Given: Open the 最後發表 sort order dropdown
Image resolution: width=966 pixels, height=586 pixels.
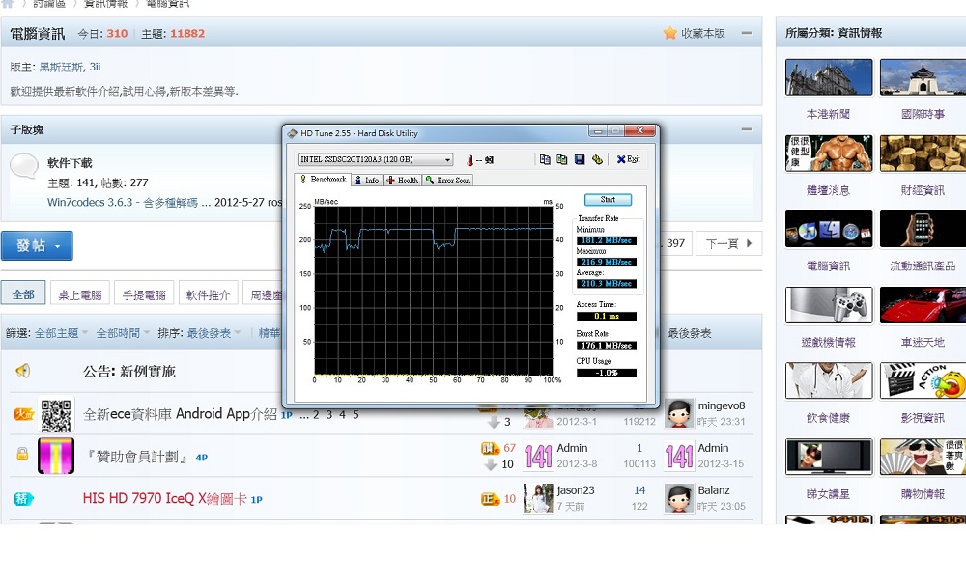Looking at the screenshot, I should pyautogui.click(x=213, y=333).
